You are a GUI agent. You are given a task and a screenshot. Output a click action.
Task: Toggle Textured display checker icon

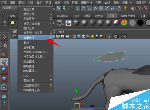tap(88, 36)
